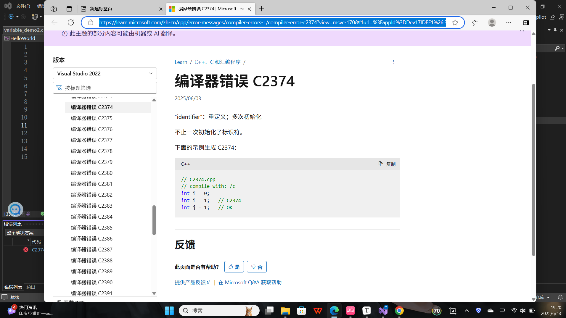Switch to the 新建标签页 tab
The height and width of the screenshot is (318, 566).
point(121,9)
